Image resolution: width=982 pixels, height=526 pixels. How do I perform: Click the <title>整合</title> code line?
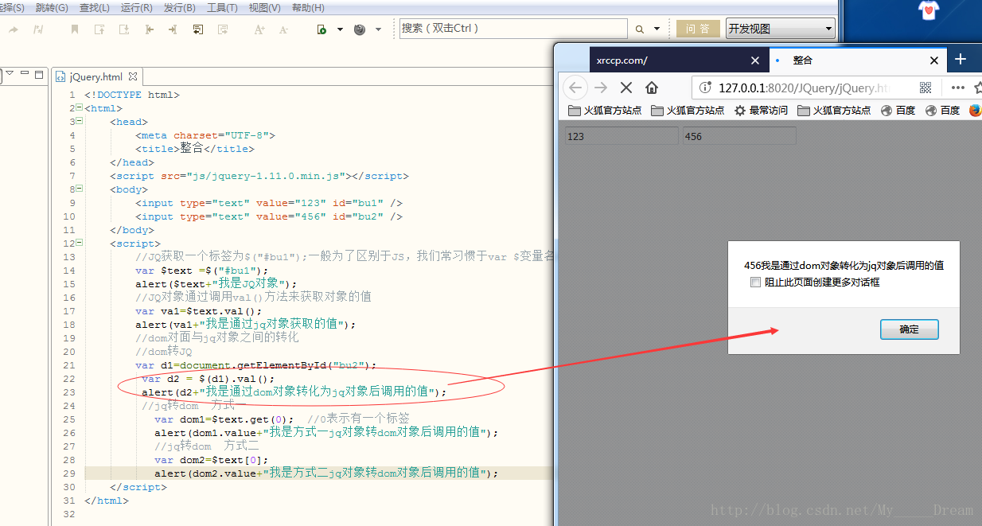[x=195, y=149]
